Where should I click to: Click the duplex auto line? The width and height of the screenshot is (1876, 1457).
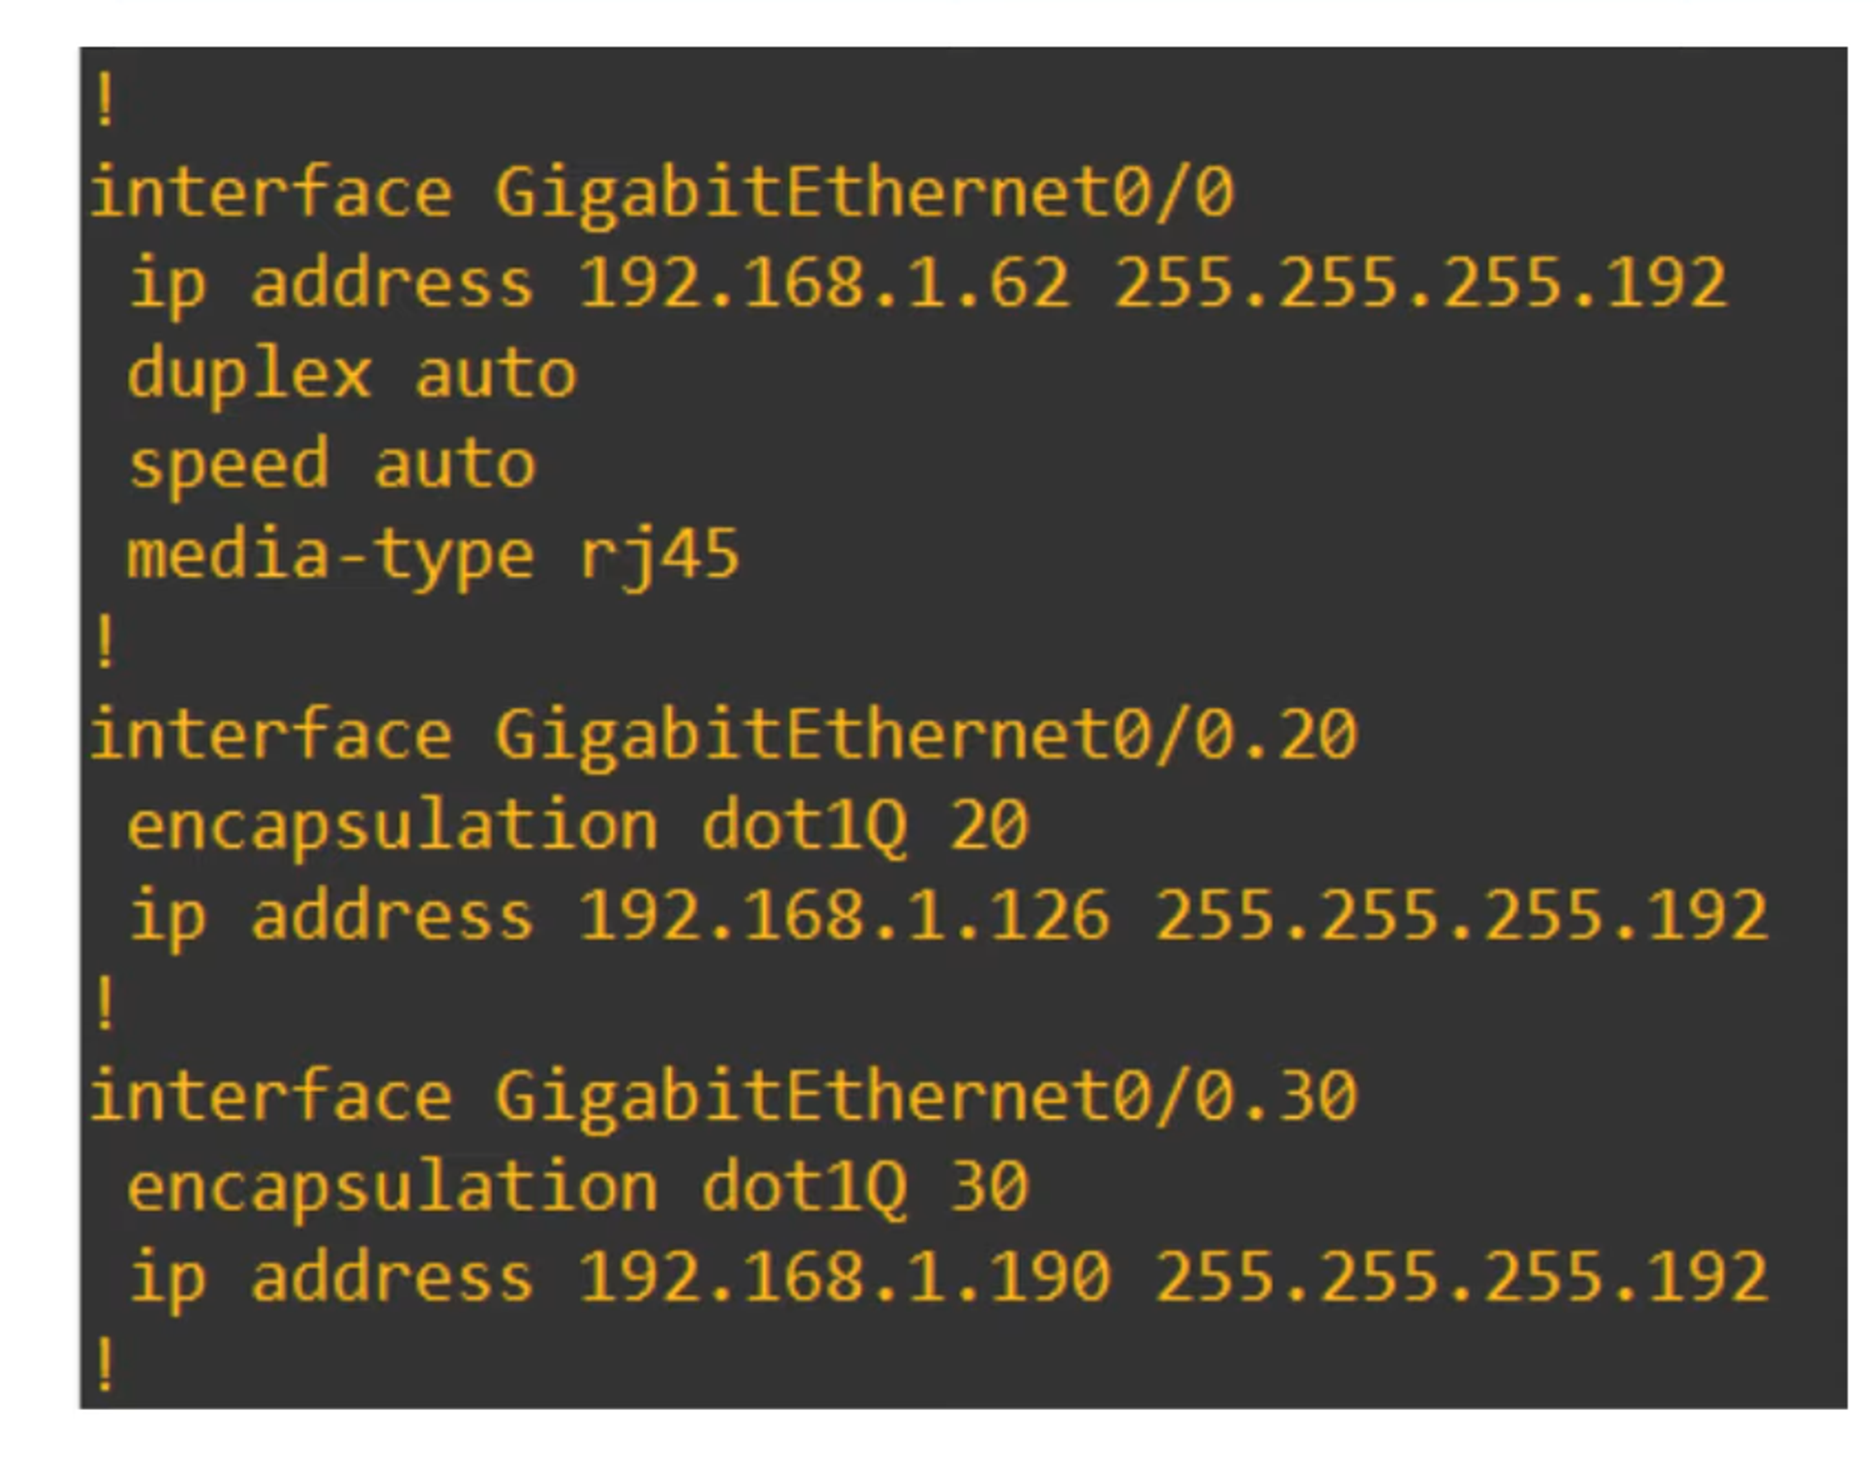352,373
